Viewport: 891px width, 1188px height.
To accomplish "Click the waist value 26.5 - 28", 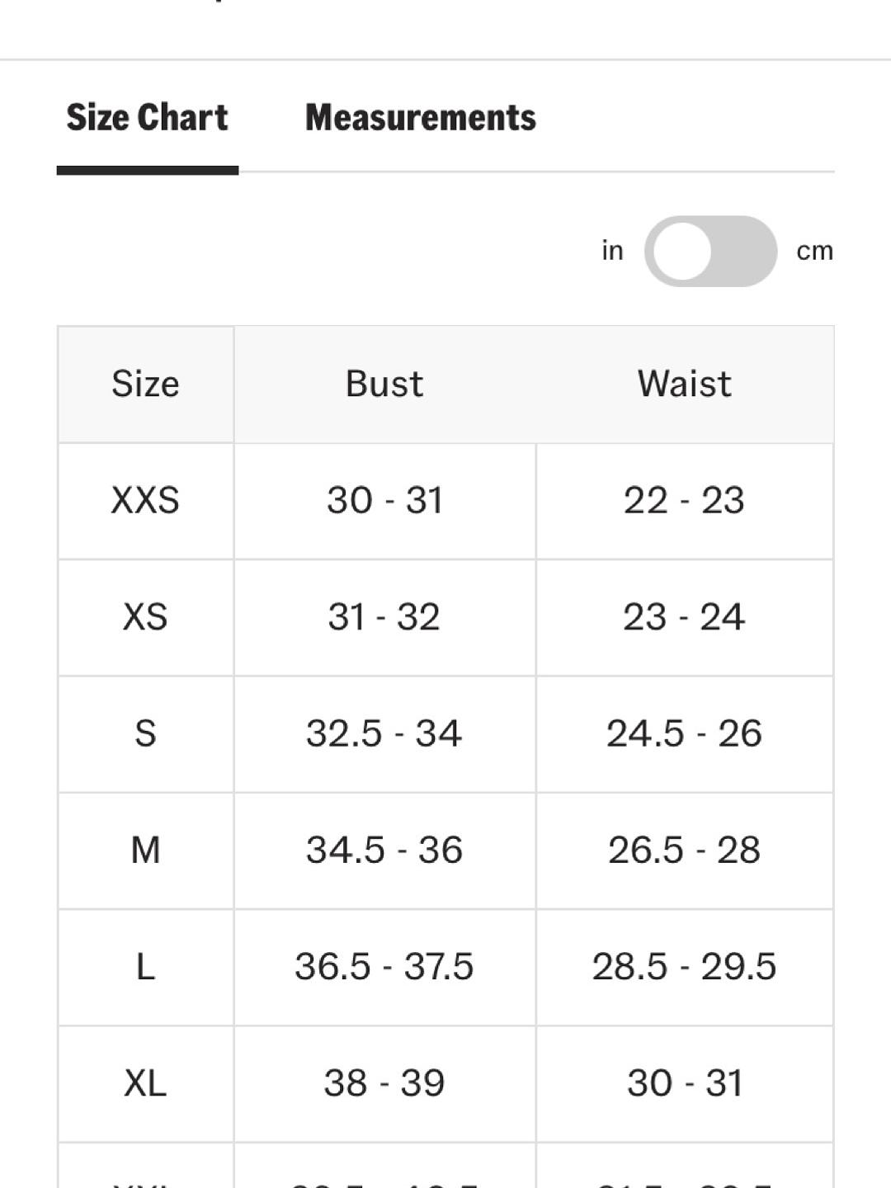I will click(684, 850).
